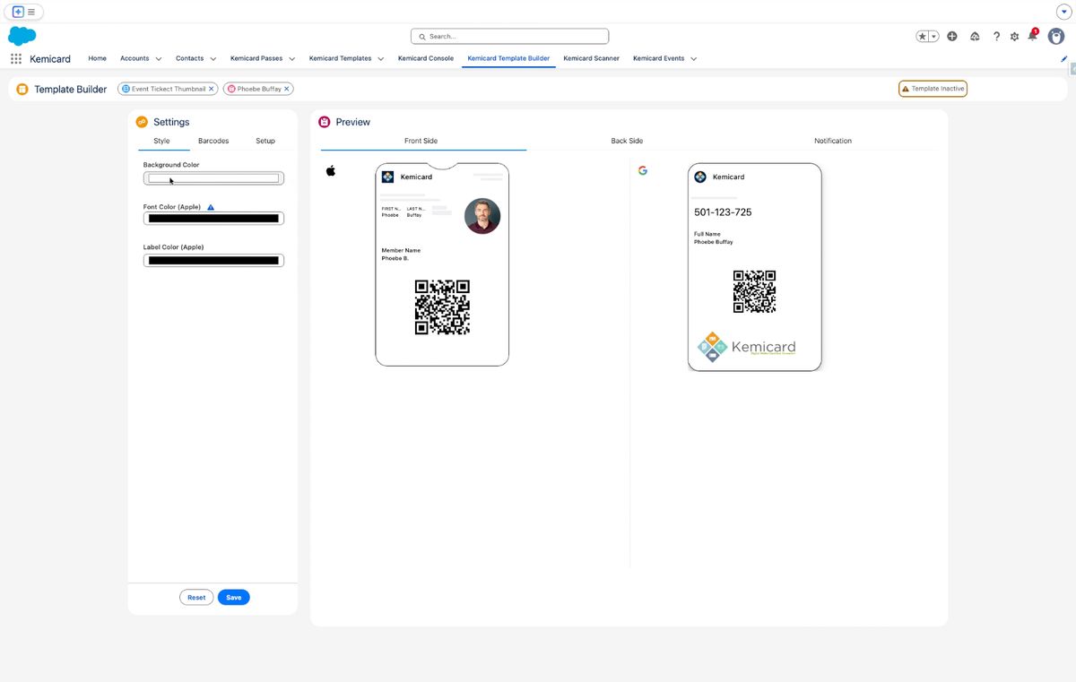Click the Event Ticket Thumbnail pill globe icon
Viewport: 1076px width, 682px height.
(126, 89)
